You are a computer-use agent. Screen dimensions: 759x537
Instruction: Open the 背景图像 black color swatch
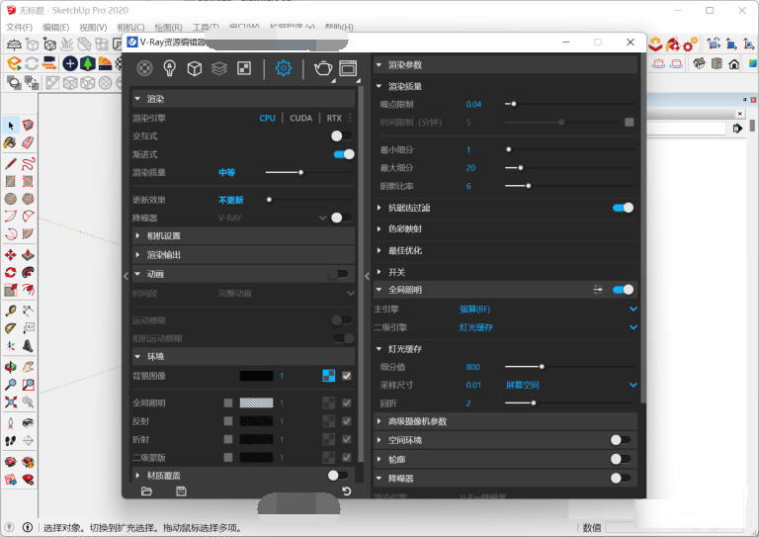click(x=257, y=376)
